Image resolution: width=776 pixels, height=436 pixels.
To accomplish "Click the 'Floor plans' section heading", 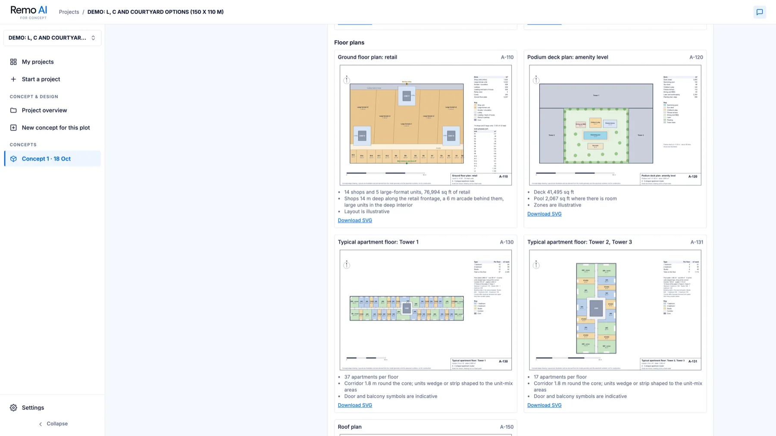I will pos(349,43).
